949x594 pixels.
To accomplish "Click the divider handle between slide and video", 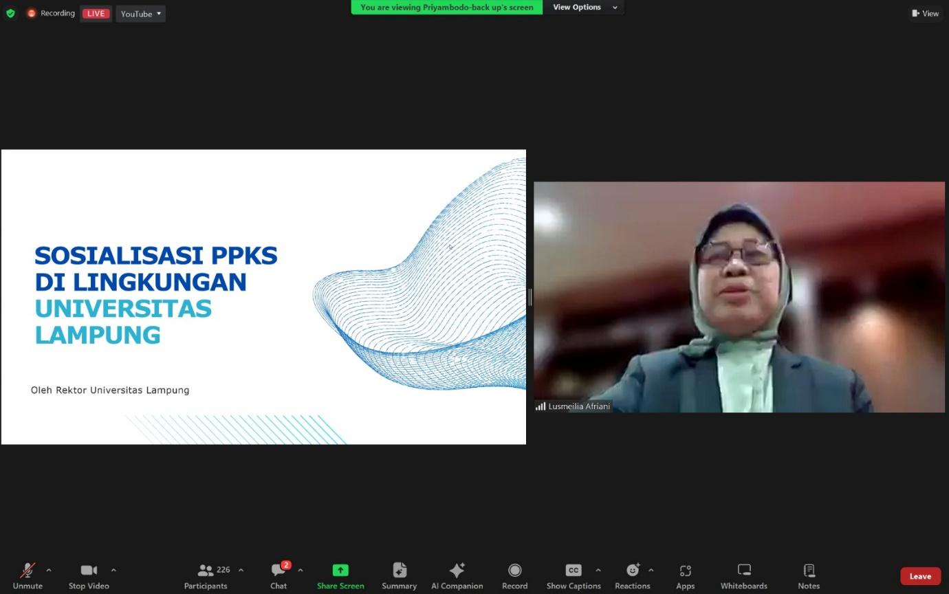I will [530, 297].
